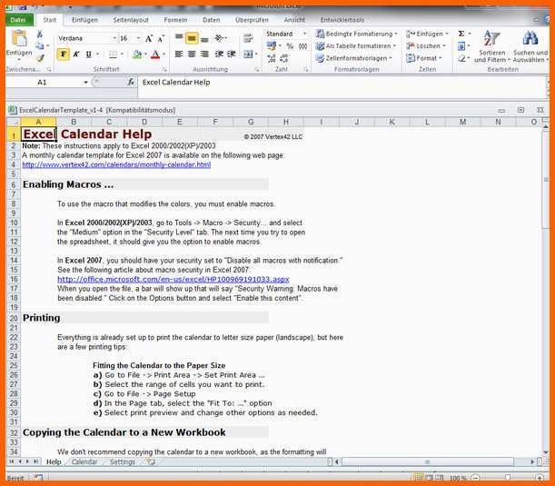
Task: Click the cell borders icon
Action: 113,55
